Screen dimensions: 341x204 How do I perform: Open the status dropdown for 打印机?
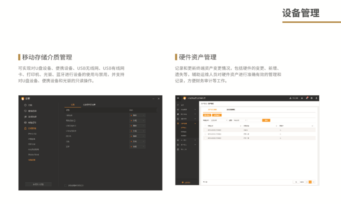coord(137,136)
